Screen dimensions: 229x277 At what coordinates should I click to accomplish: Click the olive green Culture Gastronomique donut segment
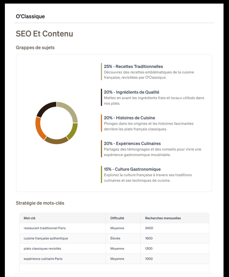pyautogui.click(x=73, y=131)
